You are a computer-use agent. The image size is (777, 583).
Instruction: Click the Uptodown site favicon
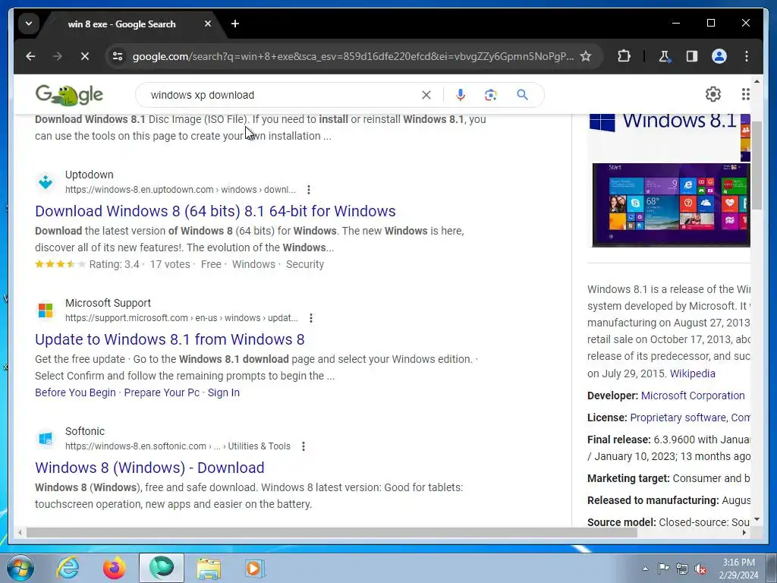[x=46, y=182]
